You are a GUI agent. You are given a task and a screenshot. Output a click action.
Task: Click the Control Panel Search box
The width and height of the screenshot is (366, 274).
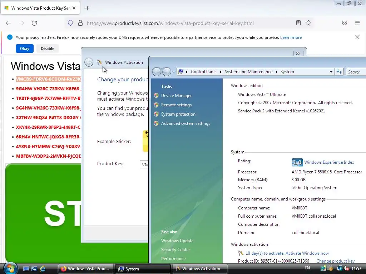tap(356, 72)
